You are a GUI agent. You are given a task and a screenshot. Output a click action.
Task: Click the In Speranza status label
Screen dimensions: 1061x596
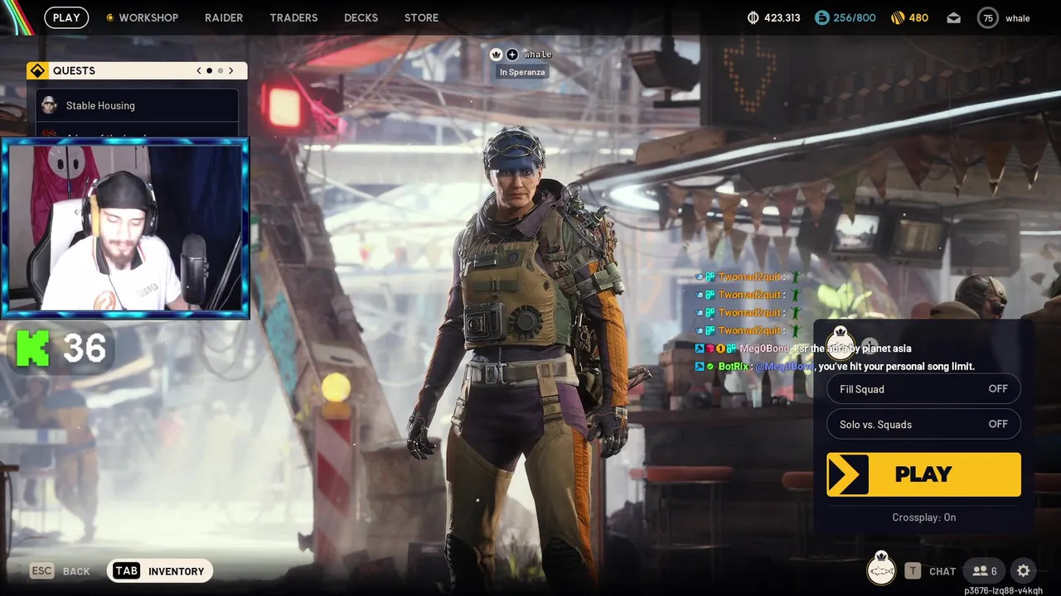coord(522,72)
